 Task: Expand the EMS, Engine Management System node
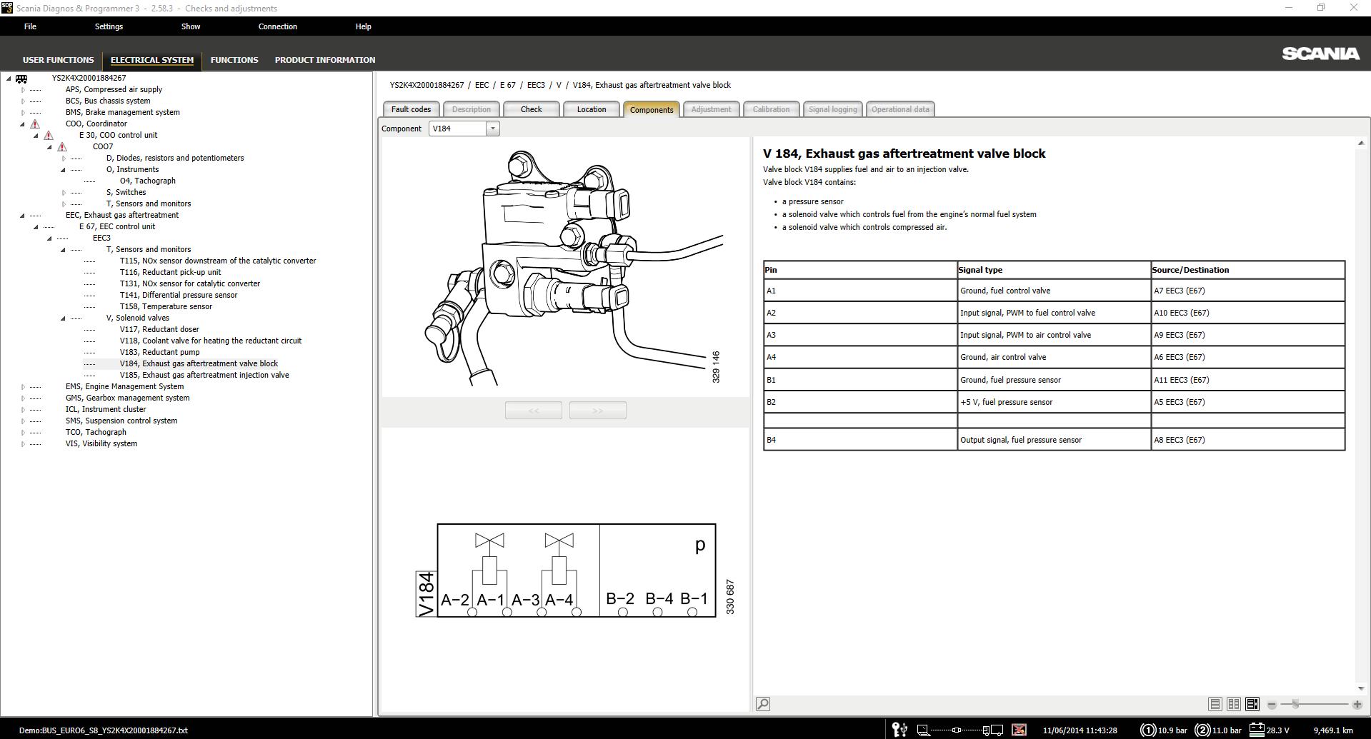[22, 386]
